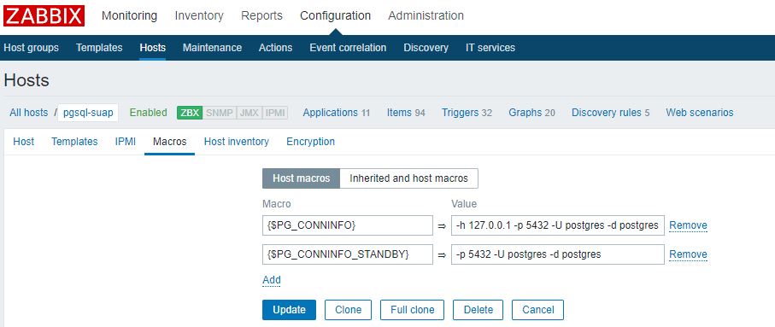775x327 pixels.
Task: Select Host macros toggle option
Action: 301,178
